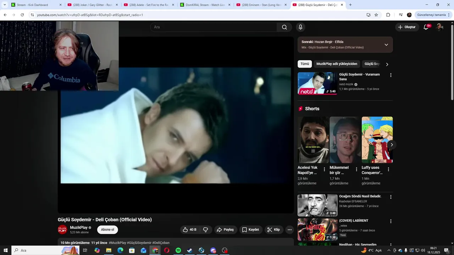Image resolution: width=454 pixels, height=255 pixels.
Task: Click the #DeliÇoban hashtag
Action: point(161,243)
